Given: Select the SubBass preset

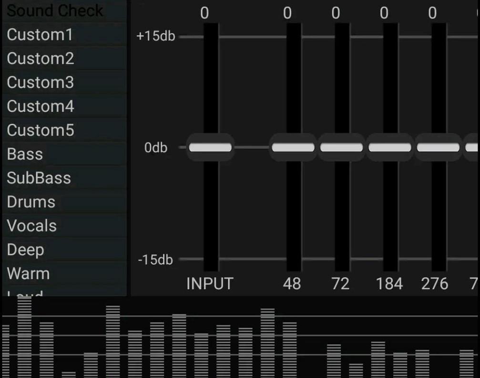Looking at the screenshot, I should click(52, 177).
